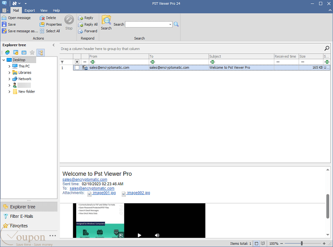
Task: Click the filter funnel icon in filter row
Action: [62, 62]
